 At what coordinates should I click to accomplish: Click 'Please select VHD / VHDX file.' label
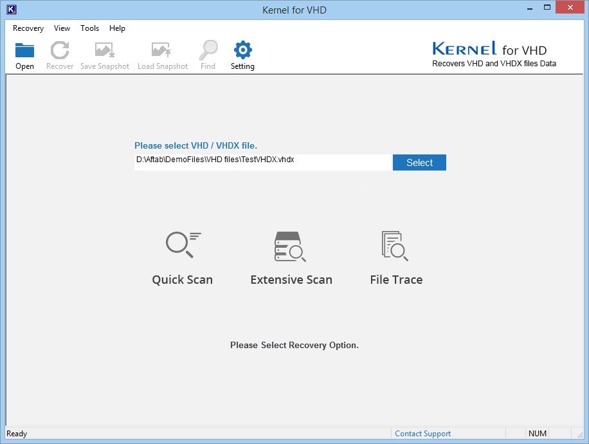click(x=195, y=146)
